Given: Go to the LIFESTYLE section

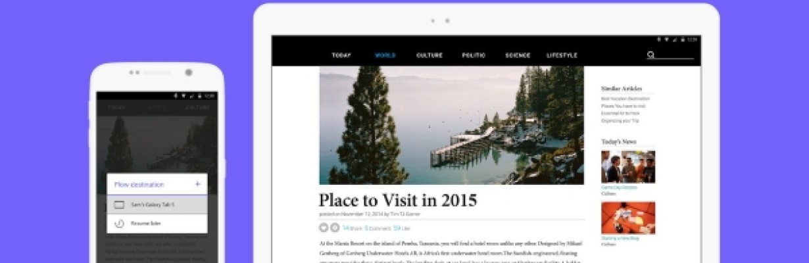Looking at the screenshot, I should (x=562, y=55).
